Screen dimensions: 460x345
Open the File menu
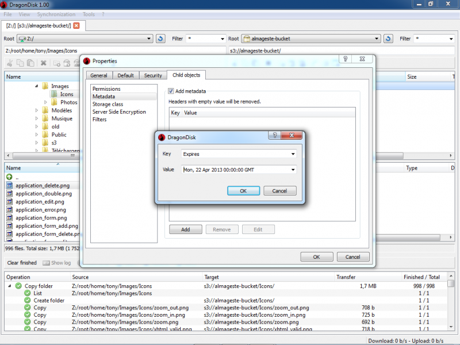(x=7, y=14)
